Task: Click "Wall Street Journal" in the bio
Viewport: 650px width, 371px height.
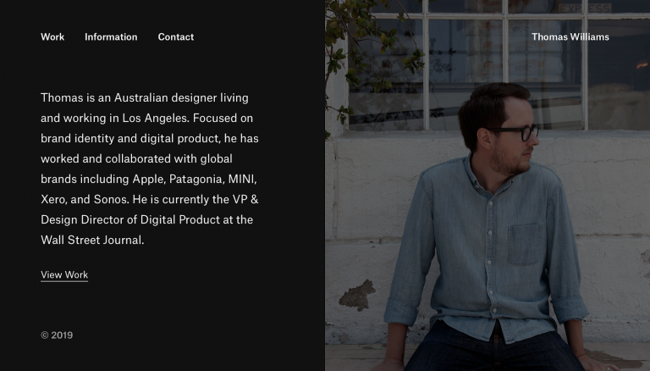Action: tap(91, 240)
